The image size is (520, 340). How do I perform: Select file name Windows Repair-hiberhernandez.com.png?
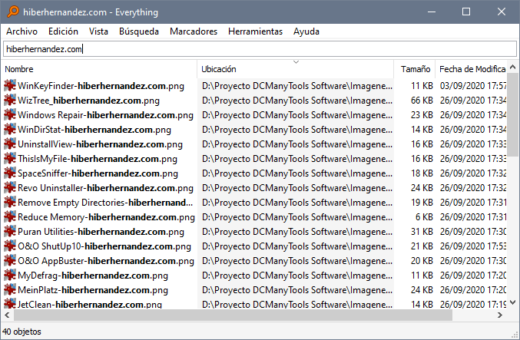click(105, 115)
